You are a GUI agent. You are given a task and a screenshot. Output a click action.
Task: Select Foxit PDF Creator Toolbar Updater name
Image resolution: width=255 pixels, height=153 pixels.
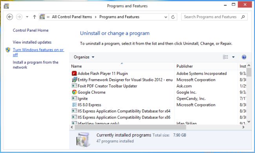tap(107, 86)
